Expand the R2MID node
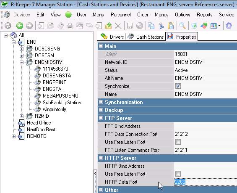Screen dimensions: 237x193 click(x=21, y=116)
